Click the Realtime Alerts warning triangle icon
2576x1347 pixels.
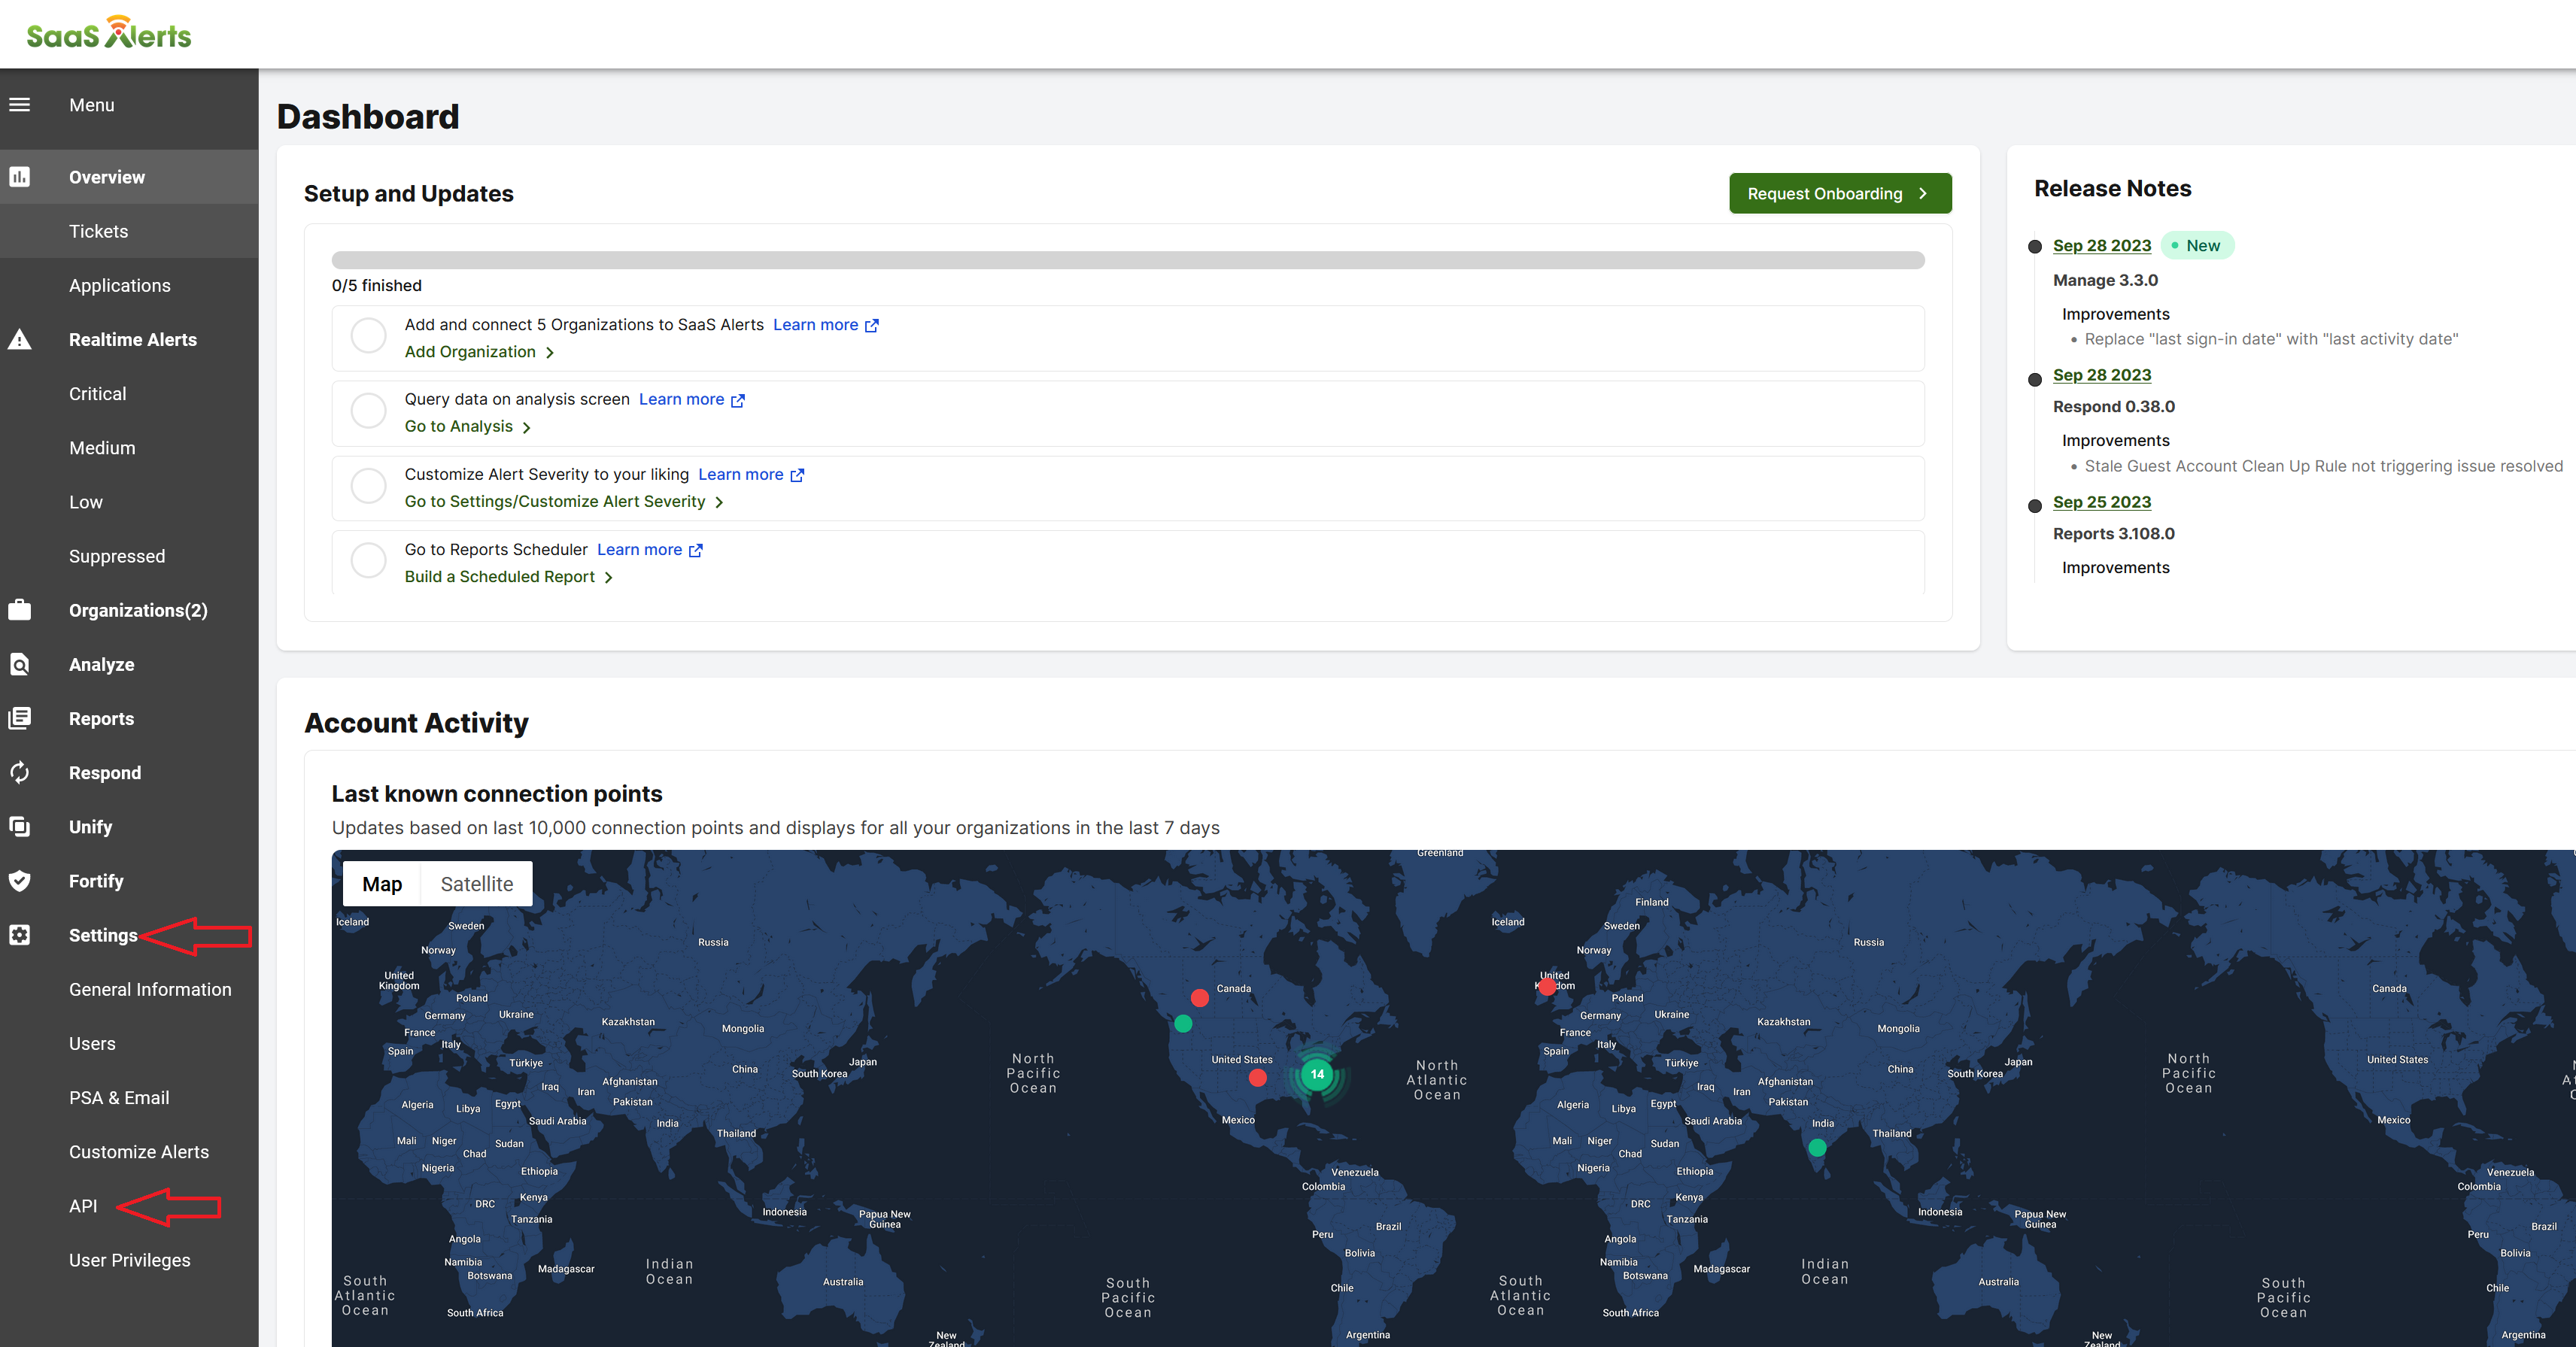pyautogui.click(x=20, y=340)
